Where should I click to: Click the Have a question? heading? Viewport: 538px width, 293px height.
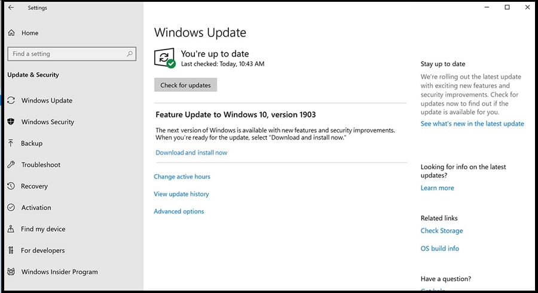tap(446, 279)
